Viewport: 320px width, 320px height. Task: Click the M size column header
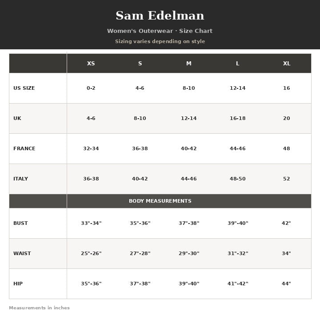(x=189, y=64)
